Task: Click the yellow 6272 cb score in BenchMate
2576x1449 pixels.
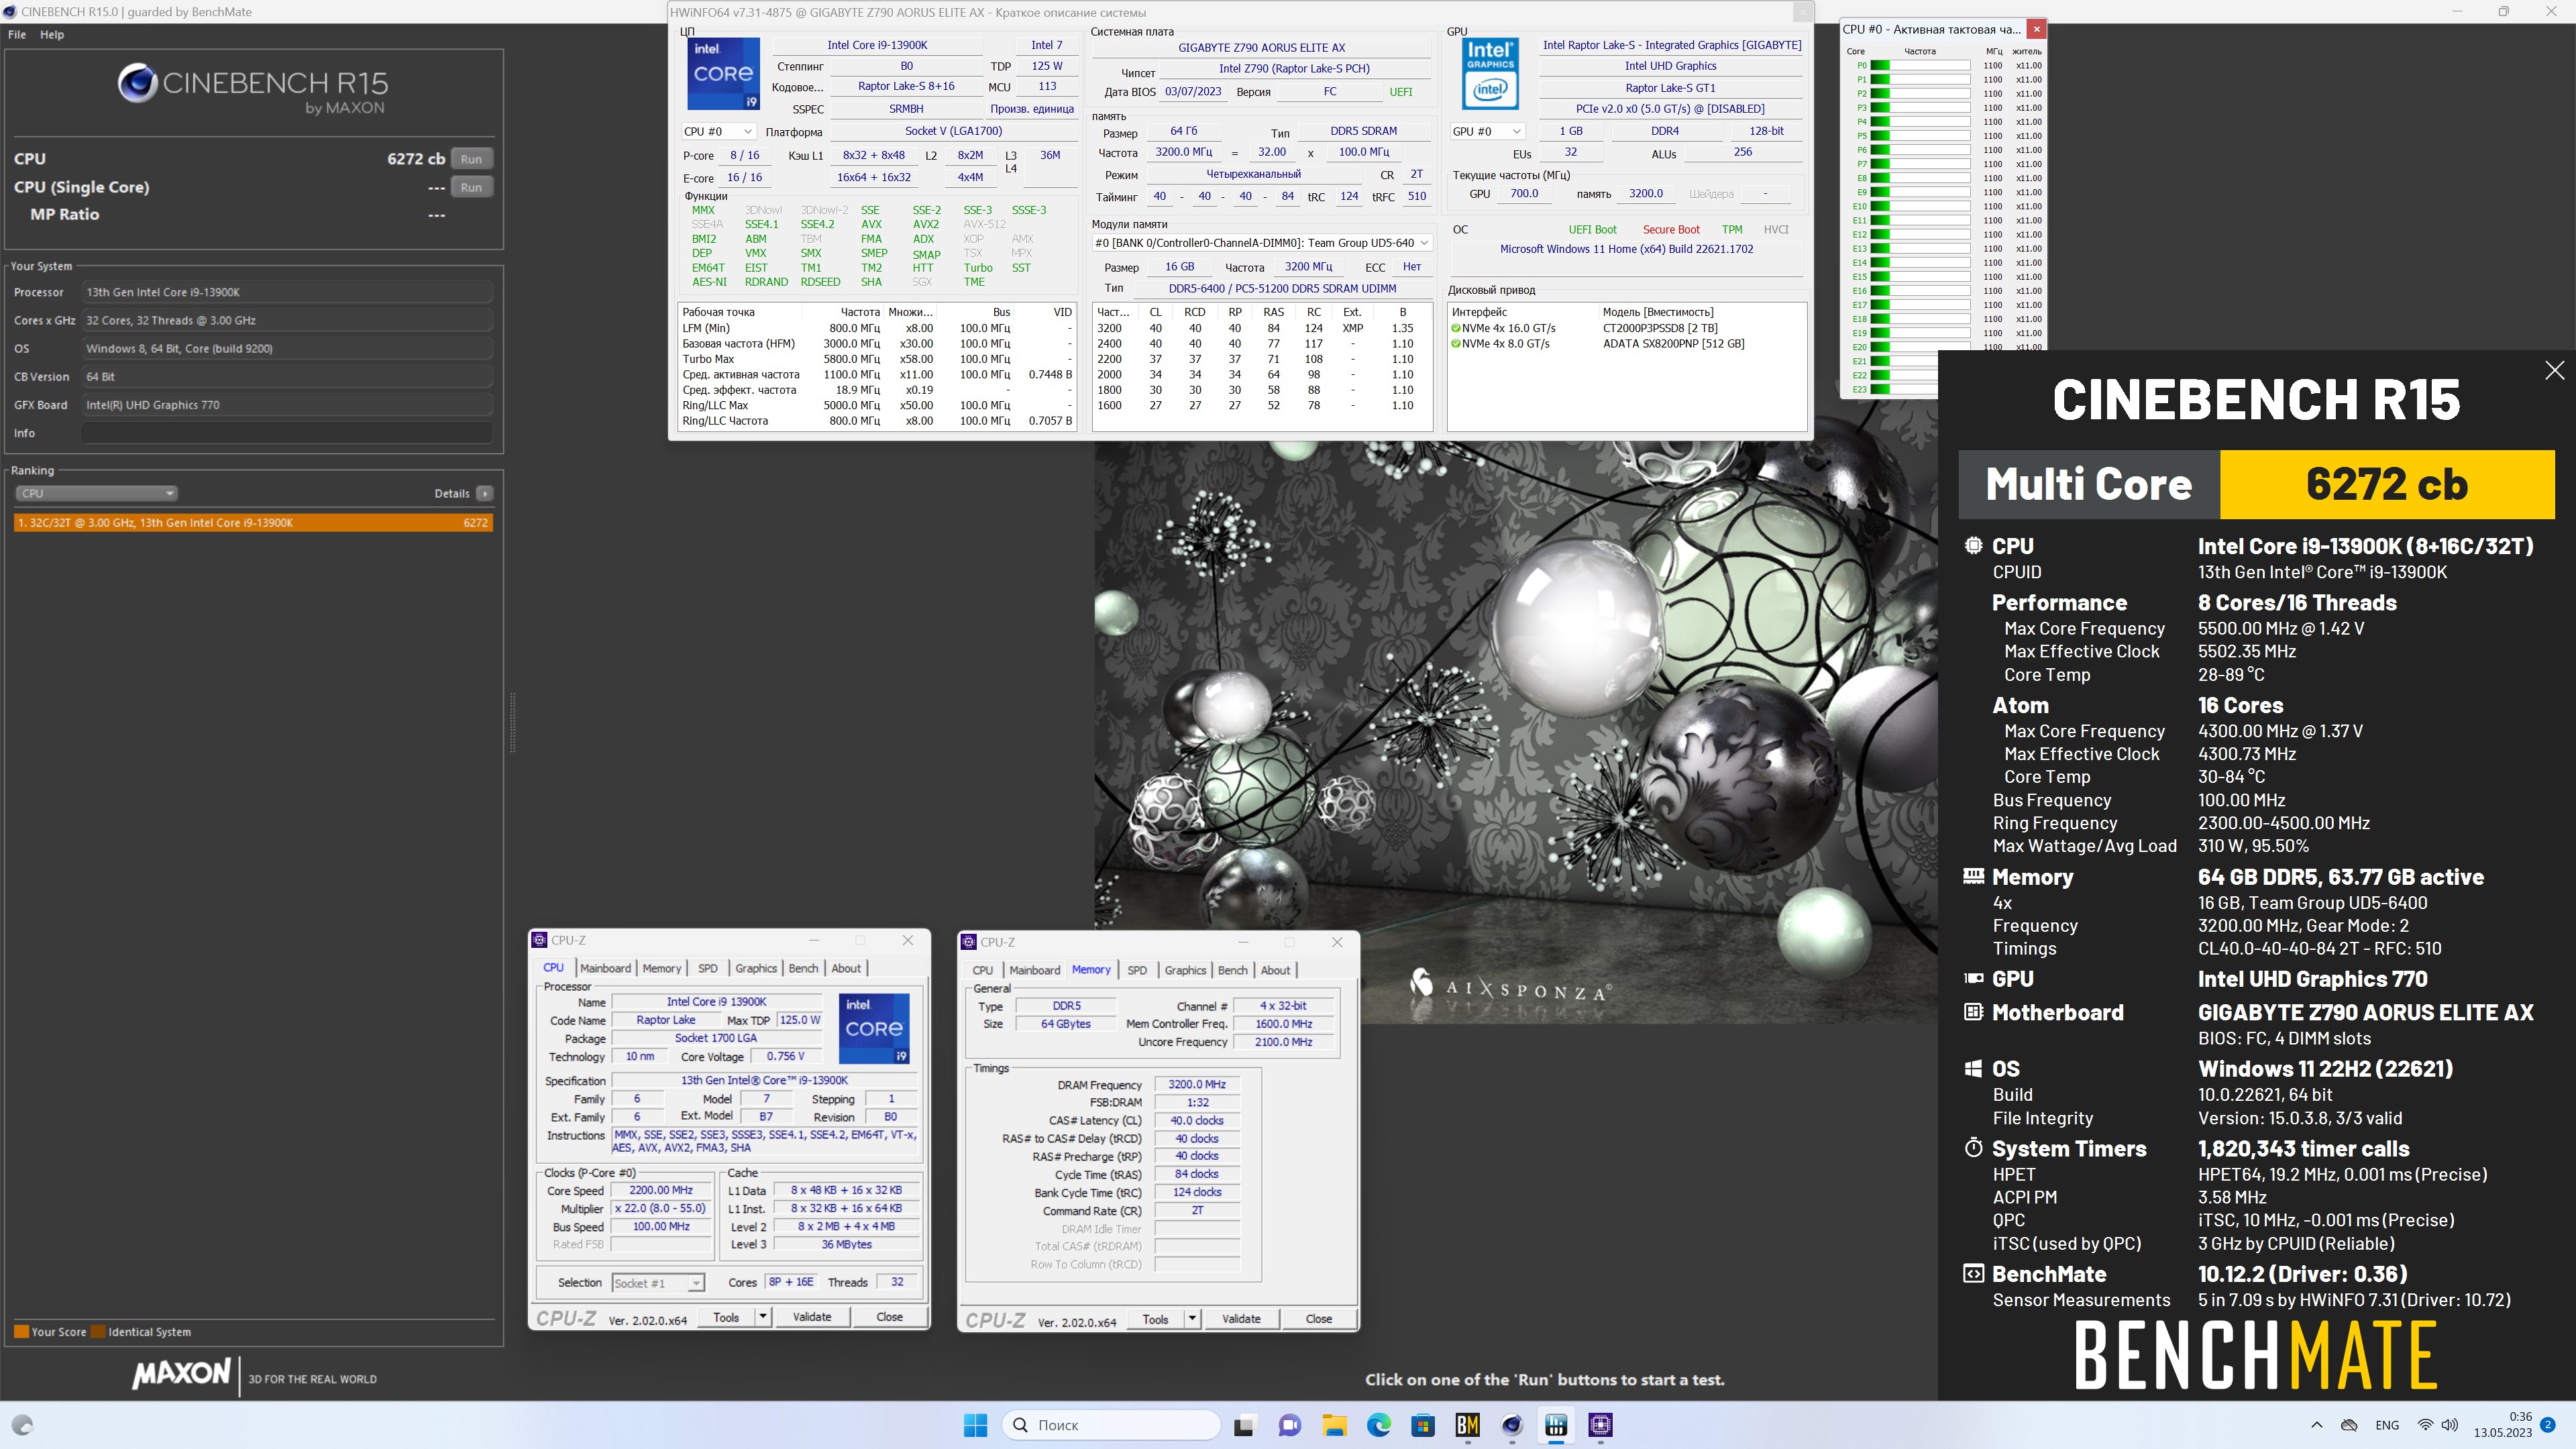Action: click(2387, 485)
